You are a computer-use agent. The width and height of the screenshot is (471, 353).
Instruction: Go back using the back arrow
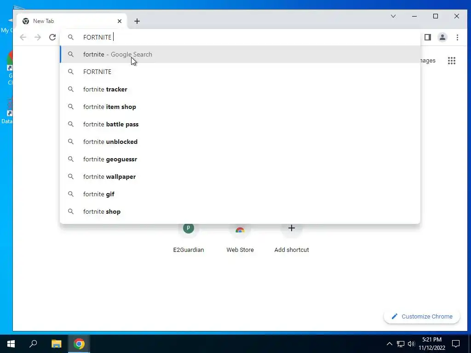click(x=23, y=37)
